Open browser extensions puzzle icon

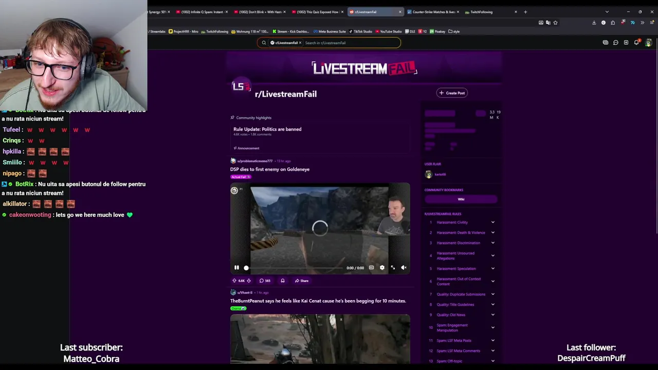click(x=613, y=23)
